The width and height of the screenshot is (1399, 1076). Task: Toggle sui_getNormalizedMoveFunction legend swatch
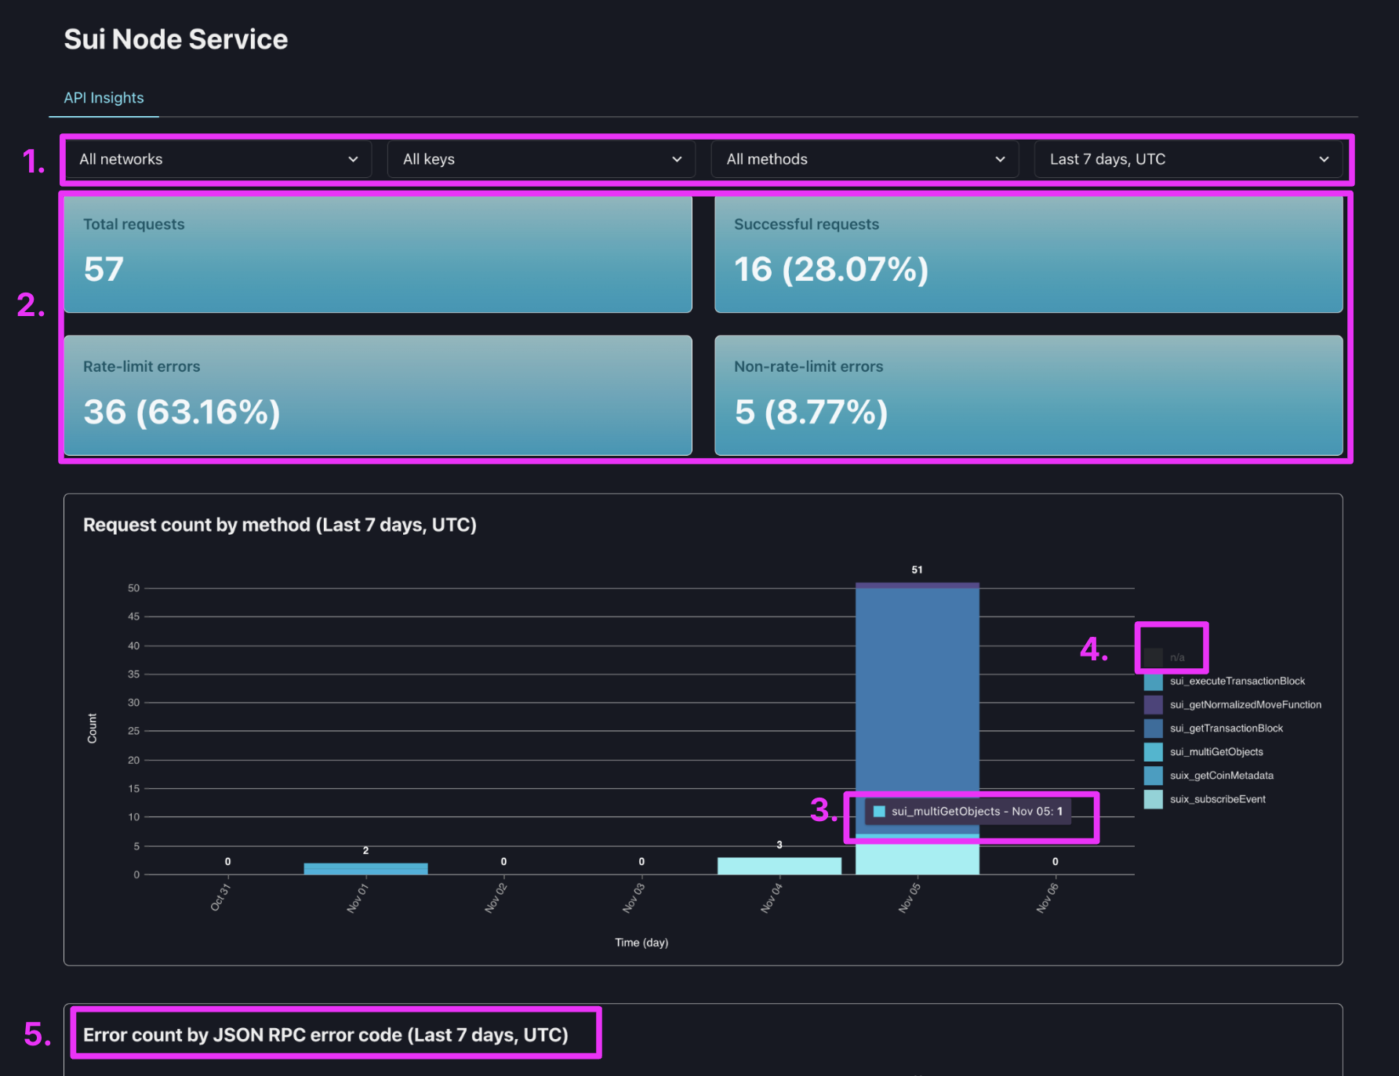[x=1153, y=704]
